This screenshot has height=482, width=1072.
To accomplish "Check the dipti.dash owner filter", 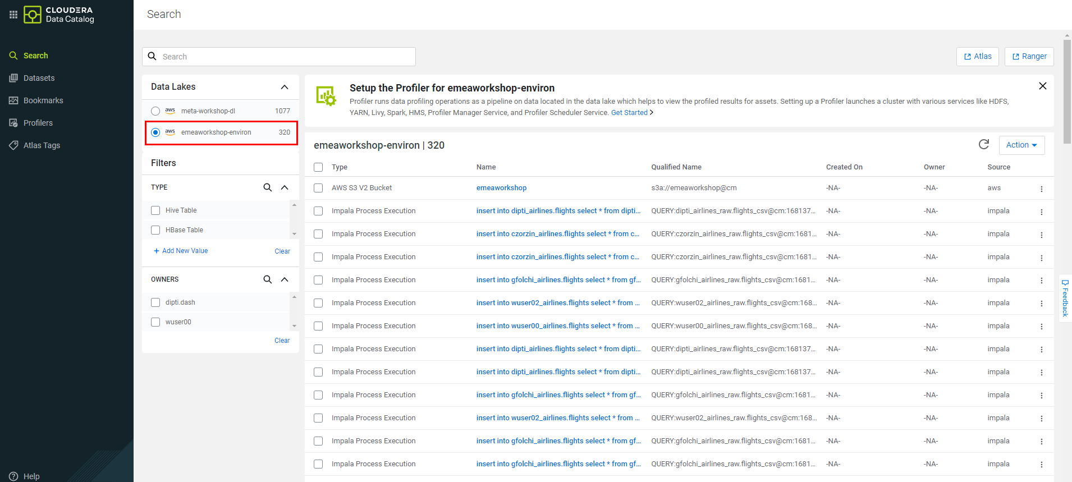I will point(155,302).
